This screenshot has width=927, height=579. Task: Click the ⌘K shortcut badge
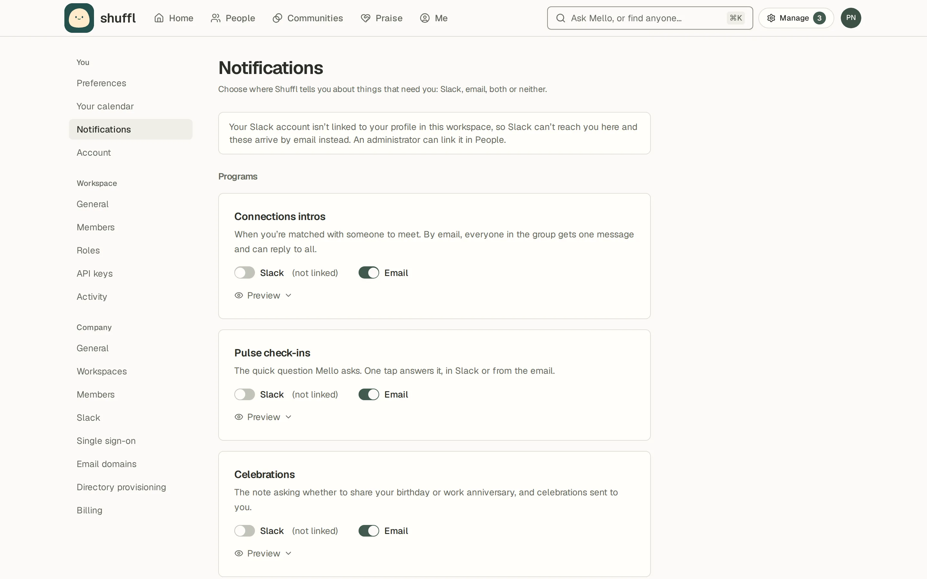click(x=736, y=18)
